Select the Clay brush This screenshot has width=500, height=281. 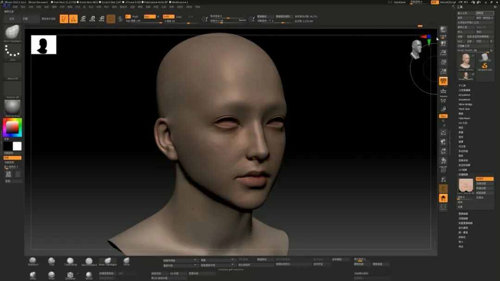click(x=51, y=261)
